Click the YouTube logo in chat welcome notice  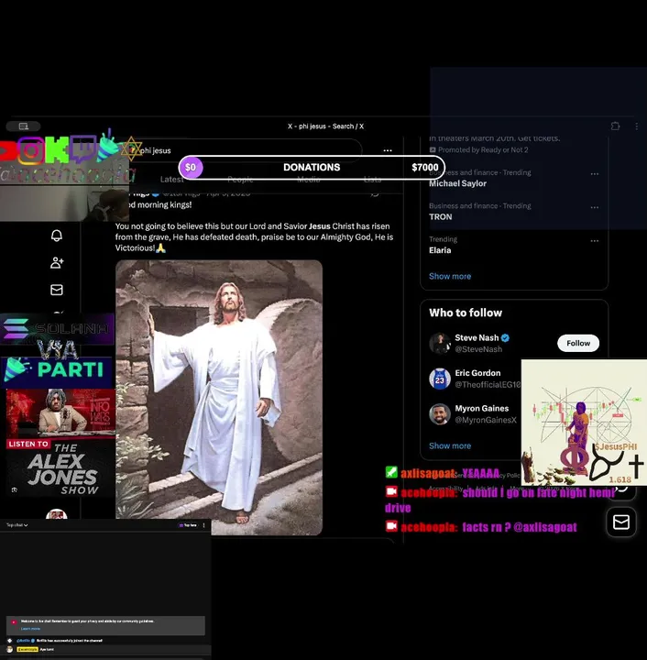(x=14, y=622)
